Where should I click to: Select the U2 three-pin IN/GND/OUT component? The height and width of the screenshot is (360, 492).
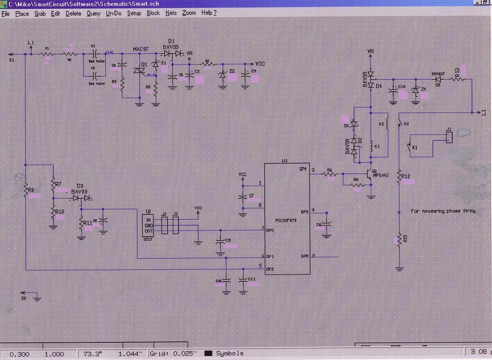coord(149,225)
